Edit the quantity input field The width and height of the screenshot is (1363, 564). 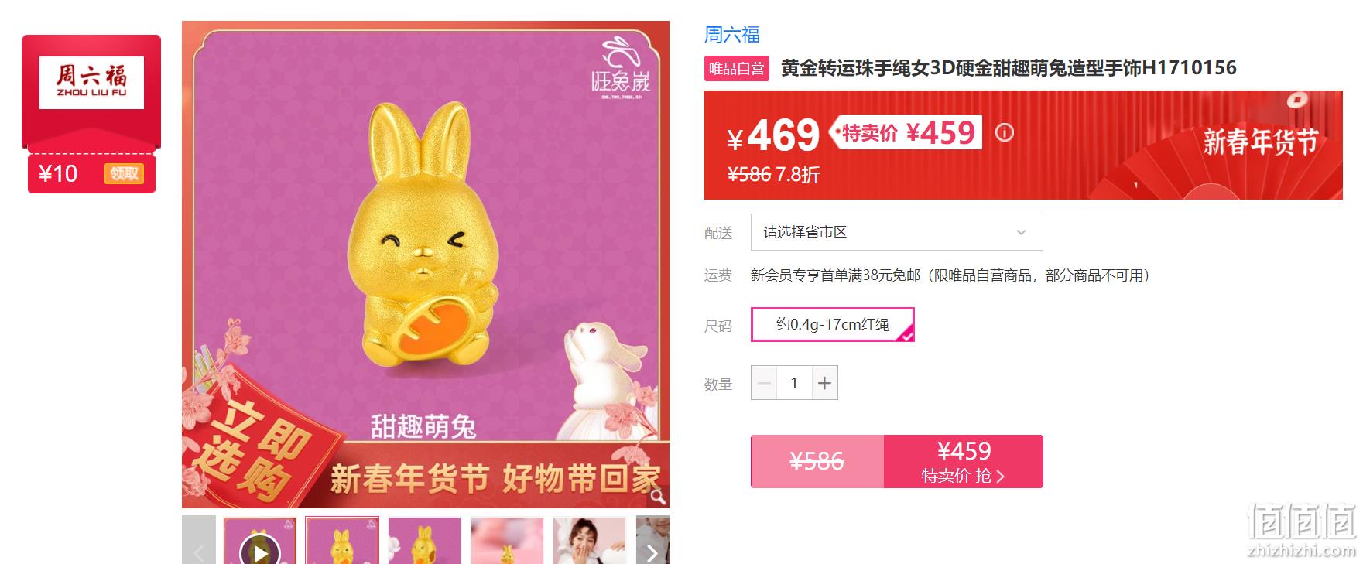794,383
